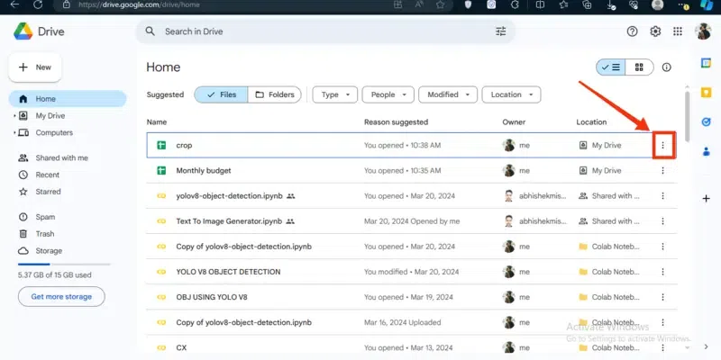Open Contacts in the side panel
This screenshot has height=360, width=721.
tap(706, 151)
